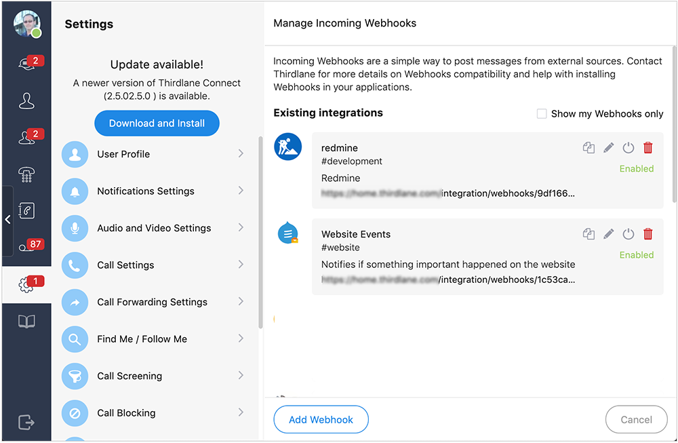The height and width of the screenshot is (443, 678).
Task: Open the contacts icon in the sidebar
Action: click(27, 100)
